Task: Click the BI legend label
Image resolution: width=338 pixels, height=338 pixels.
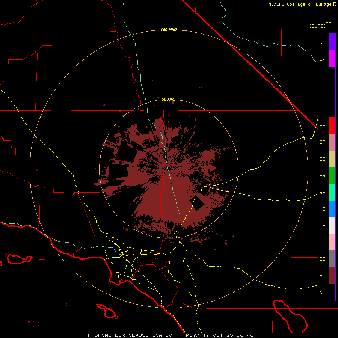Action: click(322, 276)
